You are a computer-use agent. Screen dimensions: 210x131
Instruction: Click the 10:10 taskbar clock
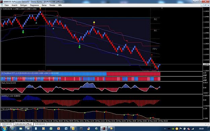(201, 129)
